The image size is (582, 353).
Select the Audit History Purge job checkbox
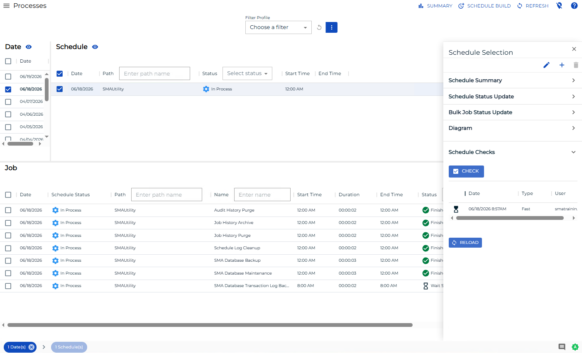[8, 210]
